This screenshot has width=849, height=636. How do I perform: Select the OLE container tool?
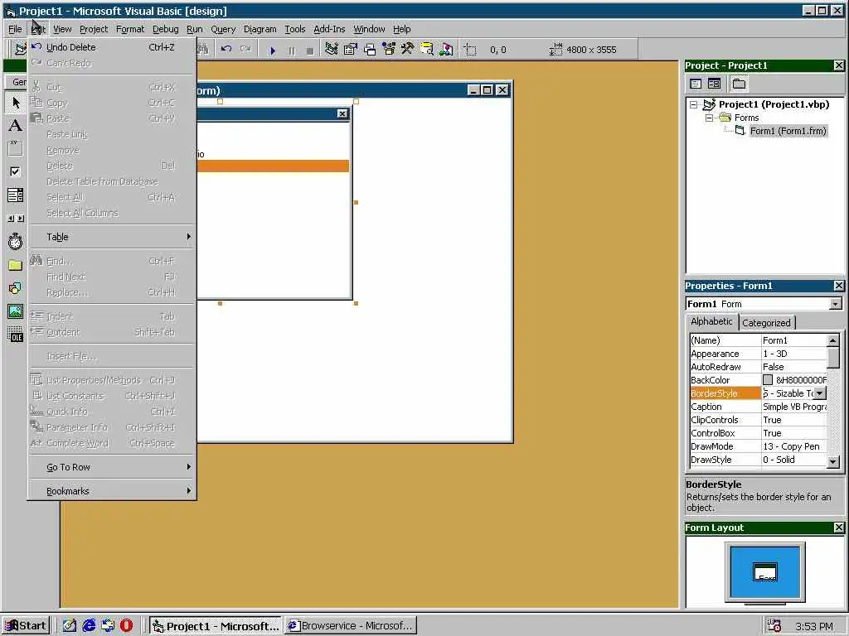[x=15, y=335]
